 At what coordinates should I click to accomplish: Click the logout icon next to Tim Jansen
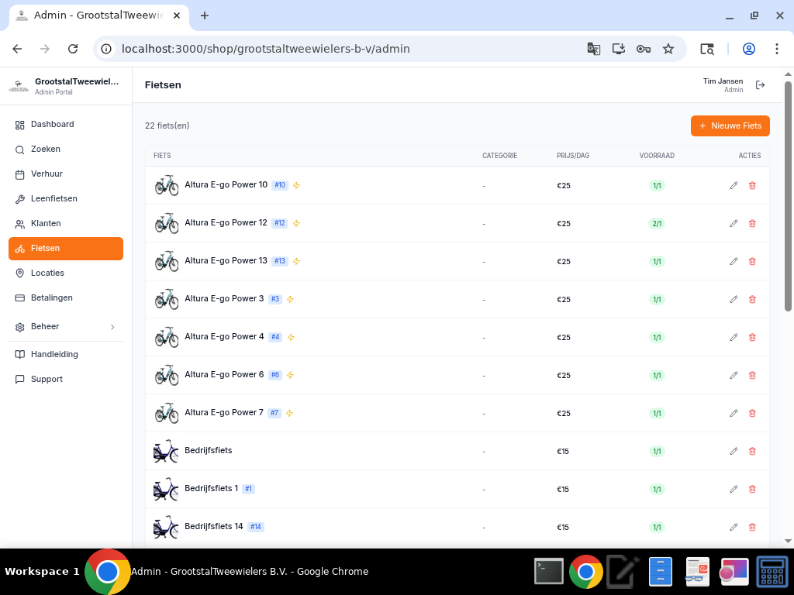pos(761,85)
